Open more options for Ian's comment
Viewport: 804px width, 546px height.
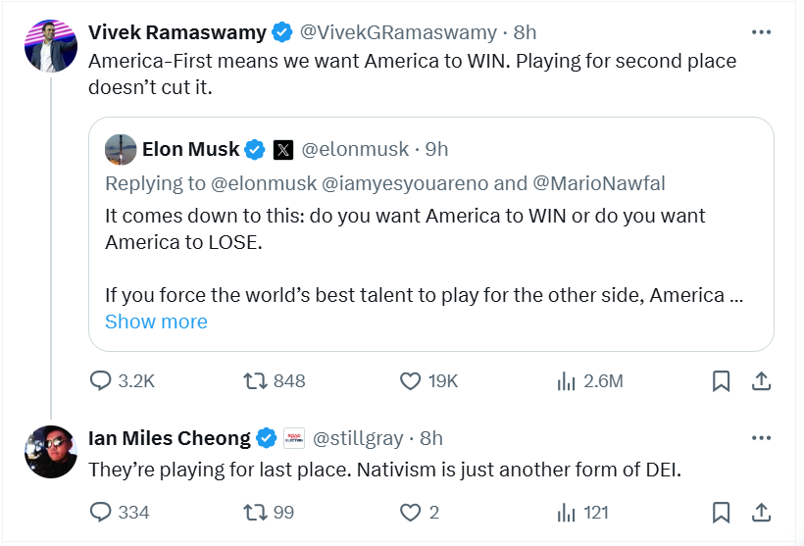click(x=761, y=437)
